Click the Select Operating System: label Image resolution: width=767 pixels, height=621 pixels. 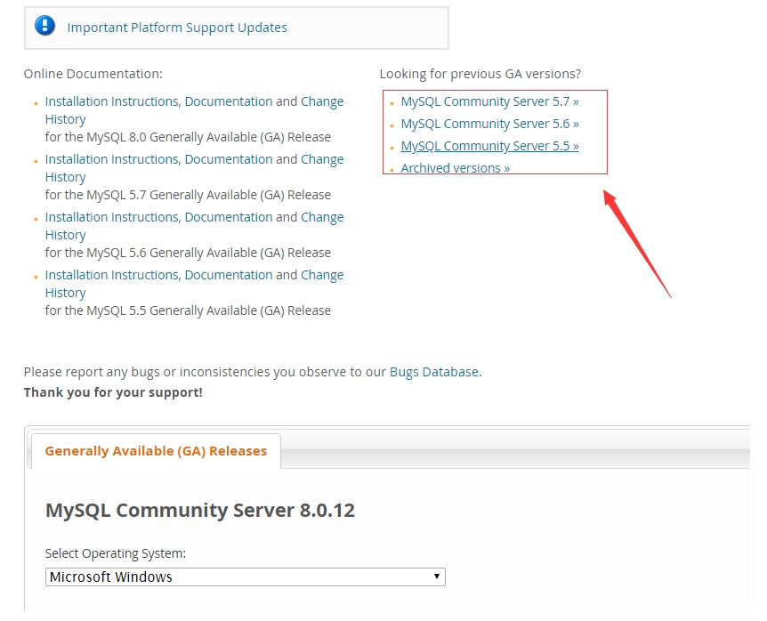coord(116,553)
